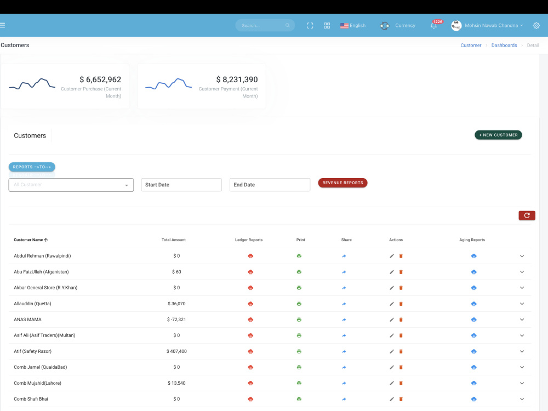Print record for ANAS MAMA
Screen dimensions: 548x411
299,320
